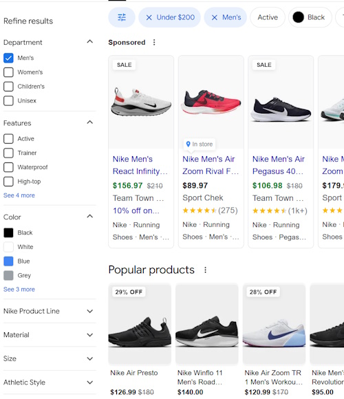
Task: Click the 1k+ reviews star rating
Action: (x=280, y=211)
